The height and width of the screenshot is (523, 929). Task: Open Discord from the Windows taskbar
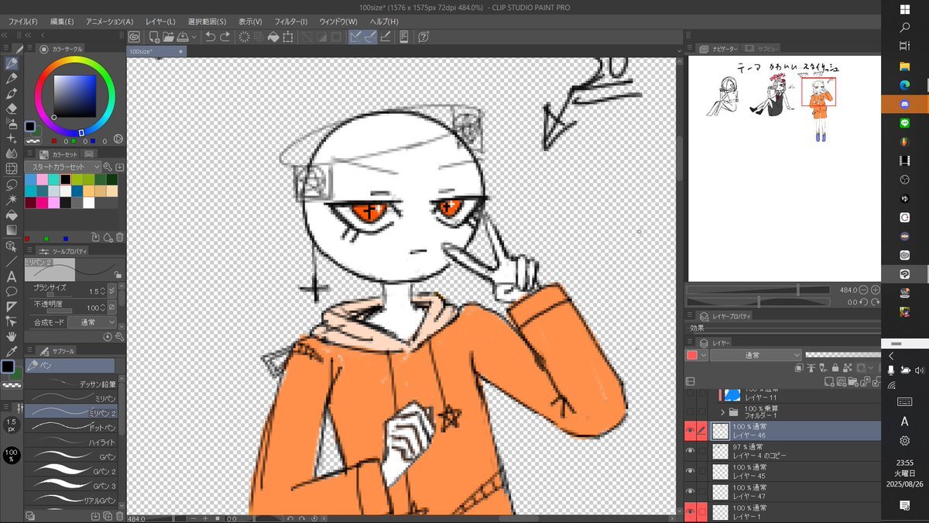pyautogui.click(x=904, y=104)
